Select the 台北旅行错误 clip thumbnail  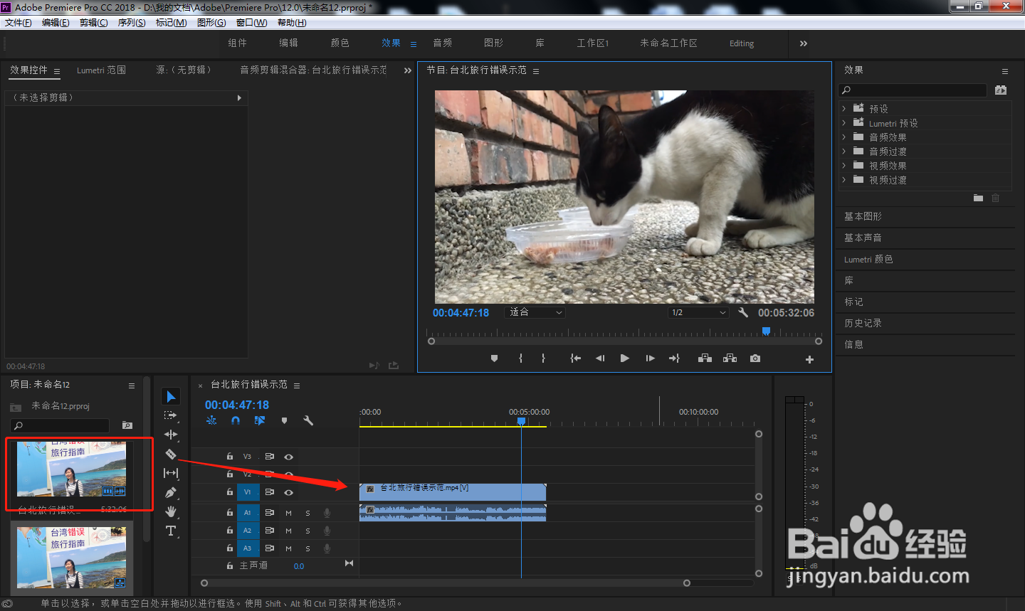coord(71,469)
